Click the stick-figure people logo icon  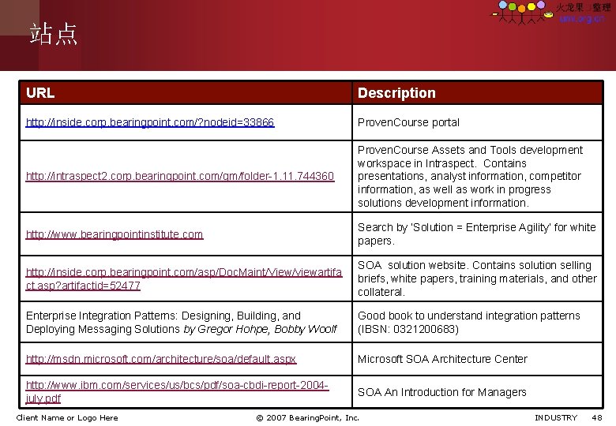pos(523,13)
